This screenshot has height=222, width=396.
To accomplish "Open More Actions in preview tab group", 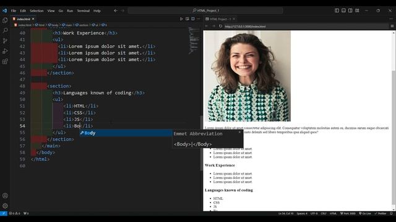I will coord(391,19).
